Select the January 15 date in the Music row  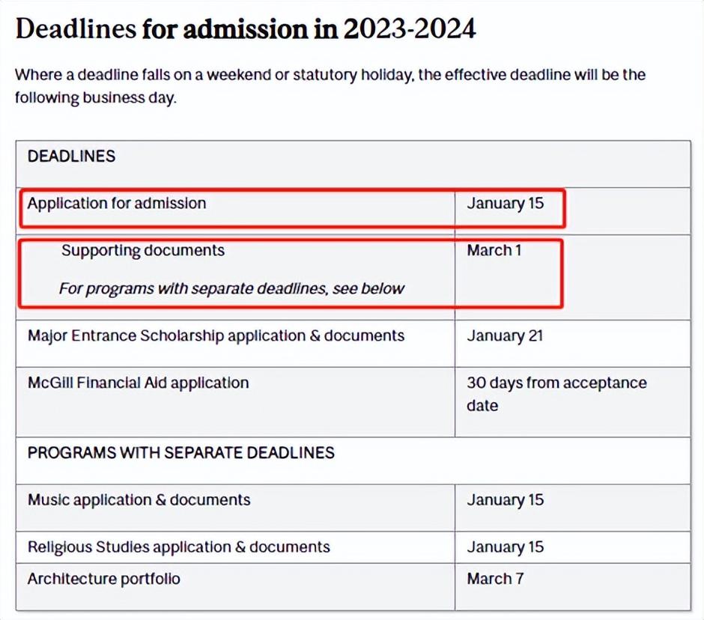click(506, 499)
